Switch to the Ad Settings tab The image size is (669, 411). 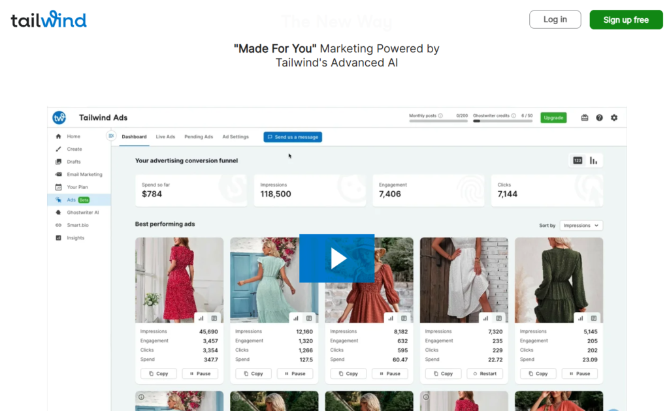(x=235, y=137)
